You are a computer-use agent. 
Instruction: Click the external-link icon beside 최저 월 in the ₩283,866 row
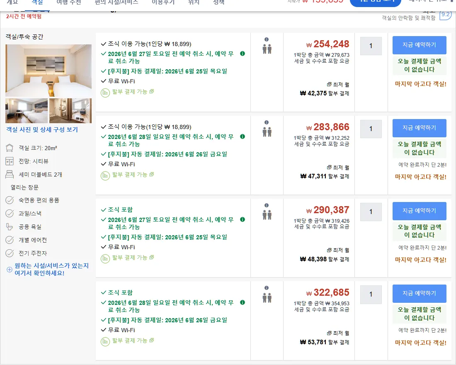pos(329,168)
